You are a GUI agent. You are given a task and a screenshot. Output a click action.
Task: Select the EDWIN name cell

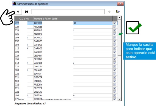73,74
